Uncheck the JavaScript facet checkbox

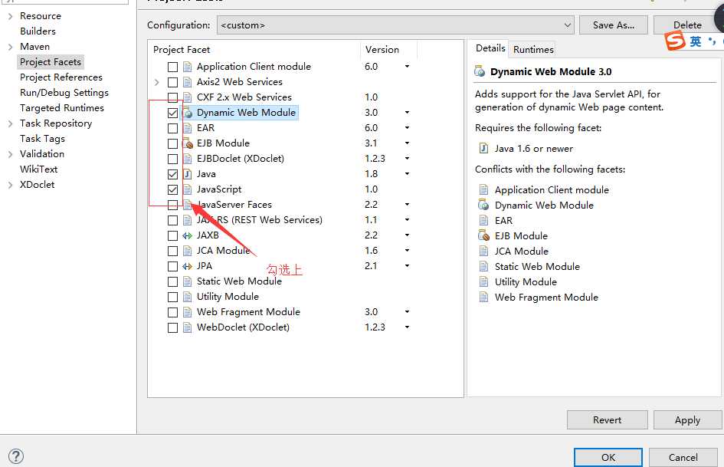(172, 189)
